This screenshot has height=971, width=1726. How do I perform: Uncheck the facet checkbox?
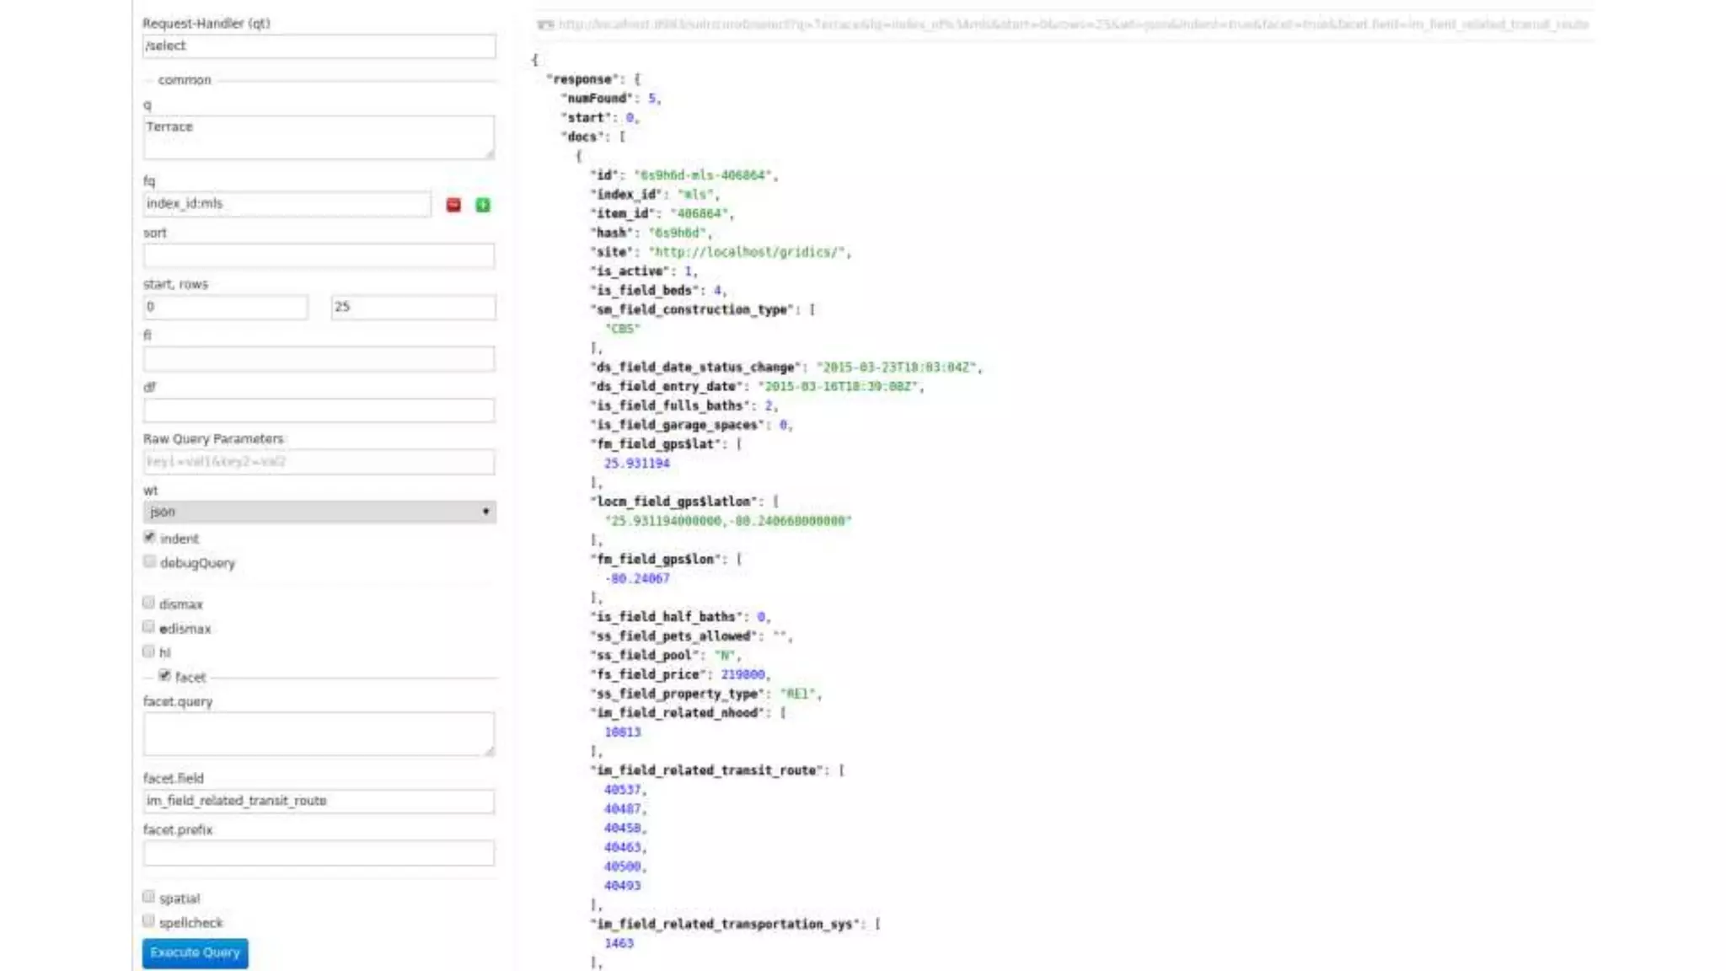tap(164, 676)
